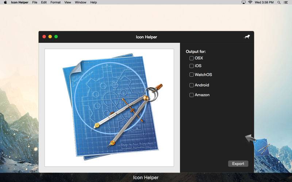292x182 pixels.
Task: Open the Wi-Fi status menu
Action: [x=250, y=3]
